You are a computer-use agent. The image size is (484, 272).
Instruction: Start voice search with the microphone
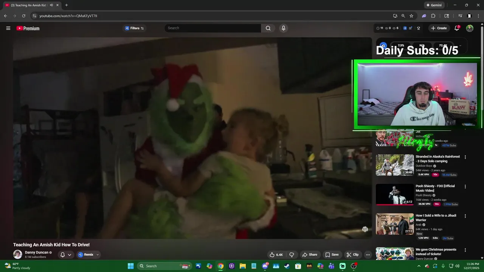tap(284, 28)
